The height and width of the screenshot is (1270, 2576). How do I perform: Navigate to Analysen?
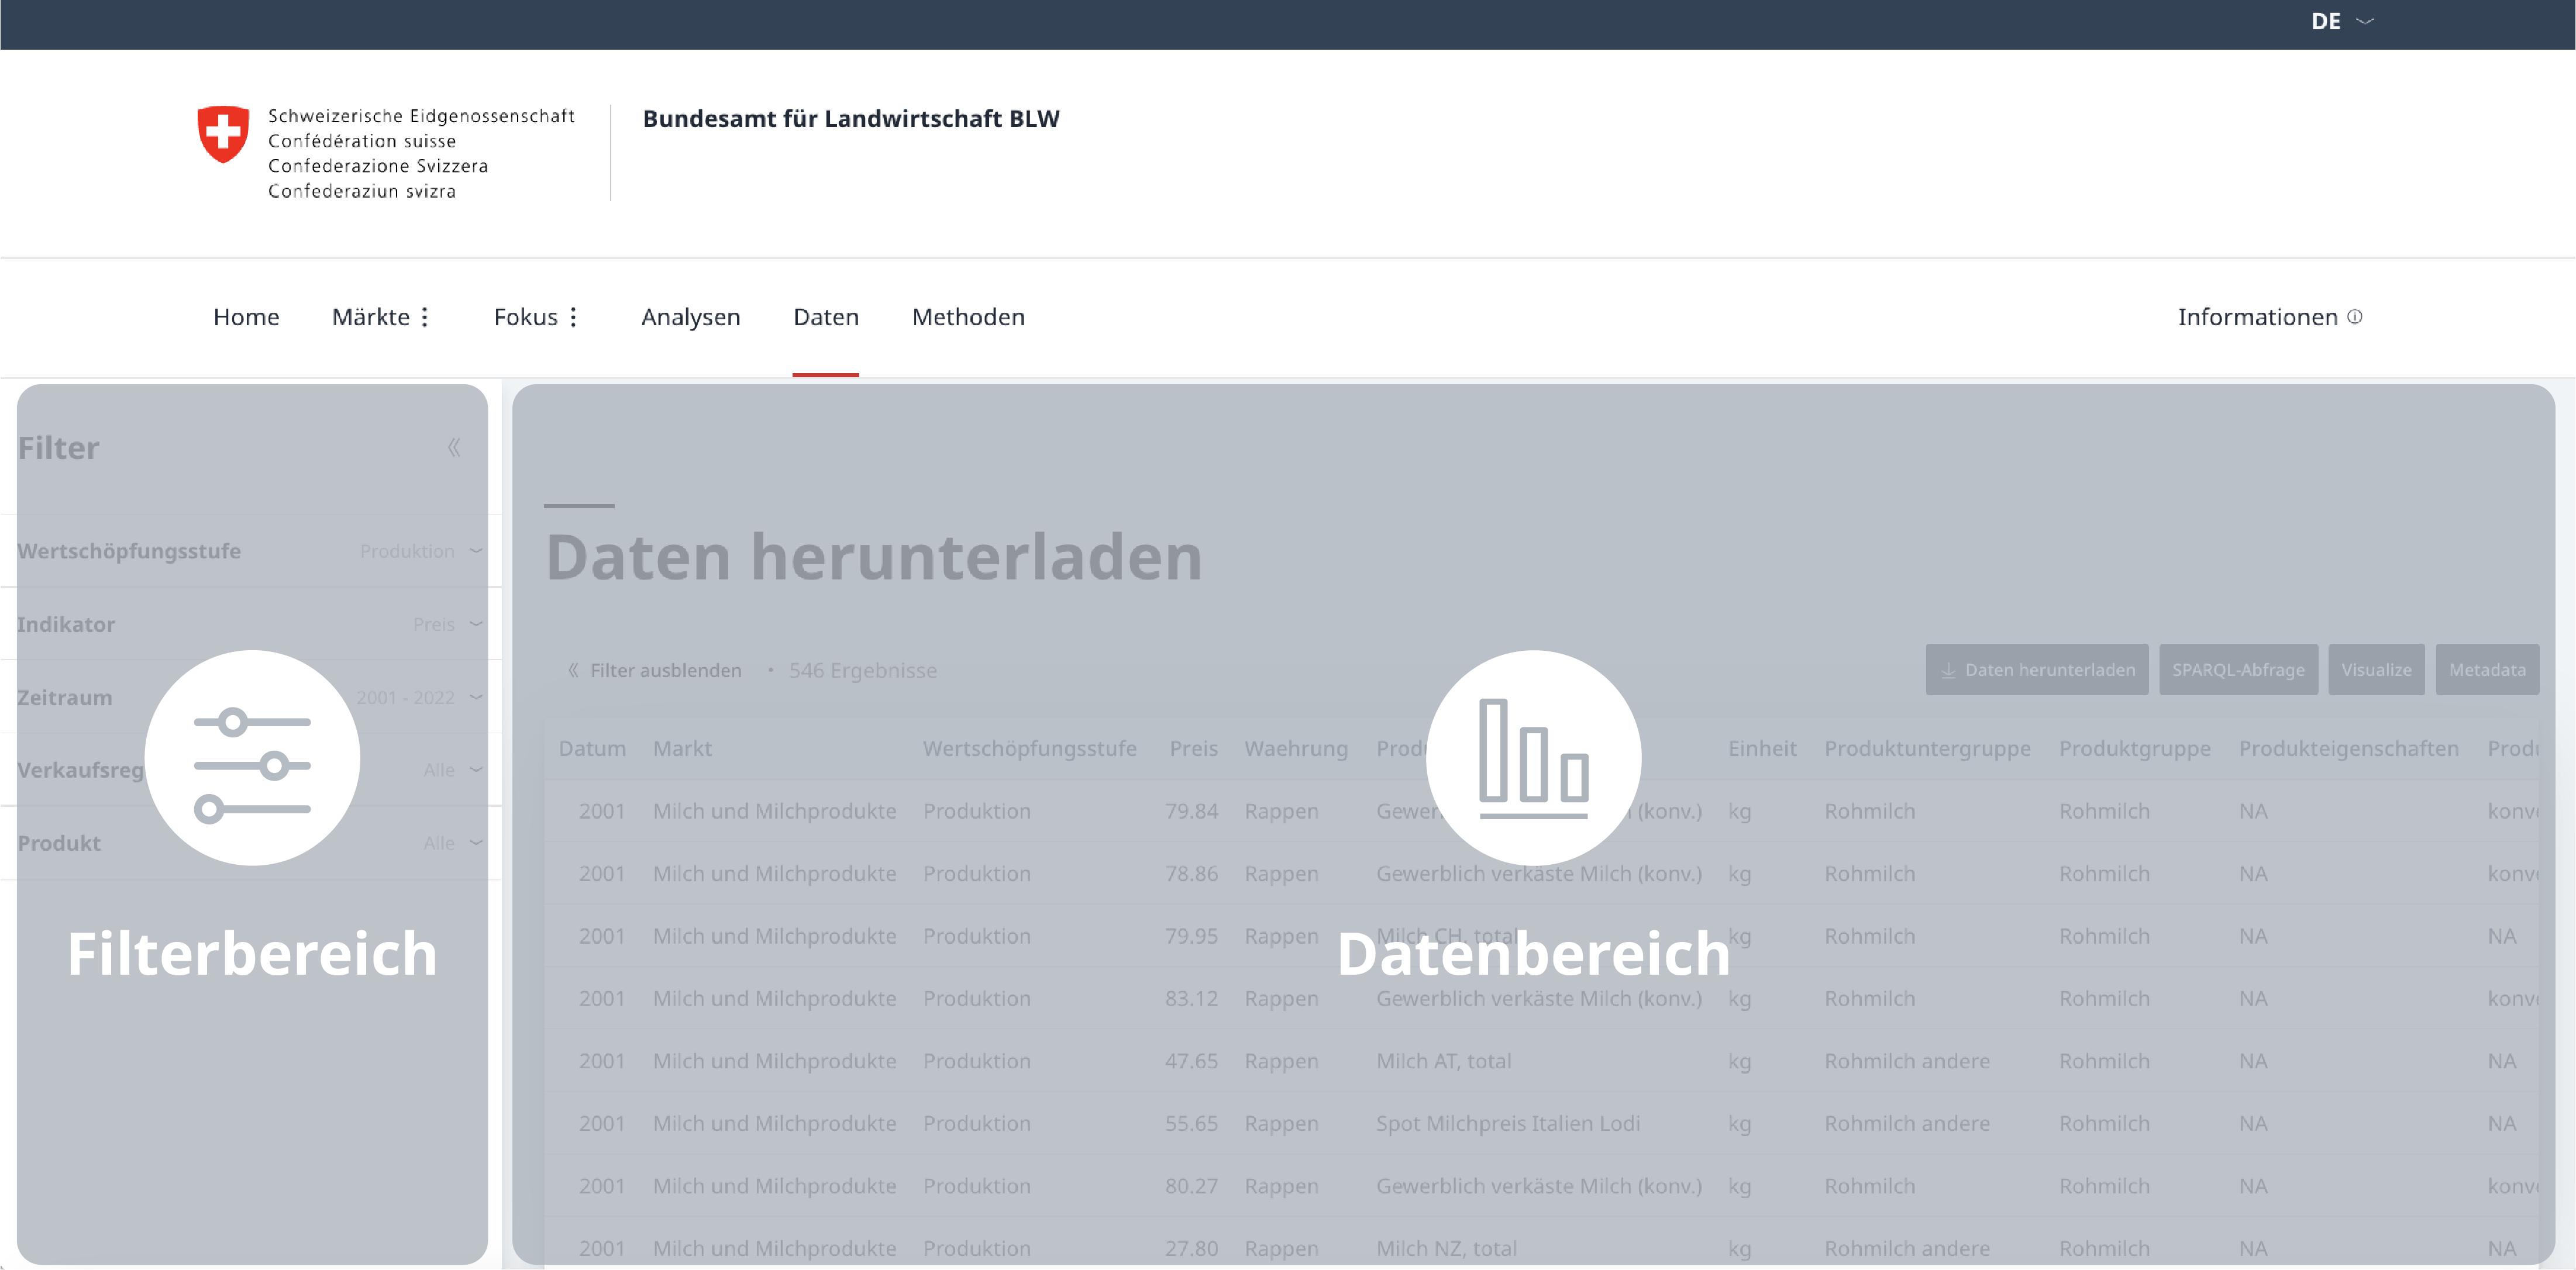(691, 317)
